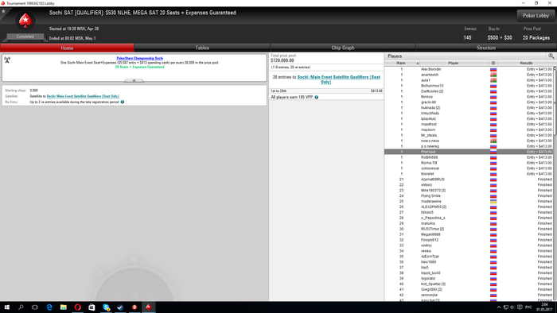Click the flag icon beside Alex Borodin
The height and width of the screenshot is (313, 557).
493,69
